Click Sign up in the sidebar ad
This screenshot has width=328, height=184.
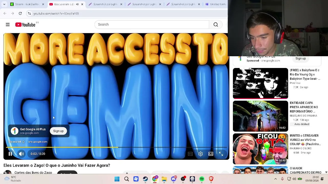[301, 59]
